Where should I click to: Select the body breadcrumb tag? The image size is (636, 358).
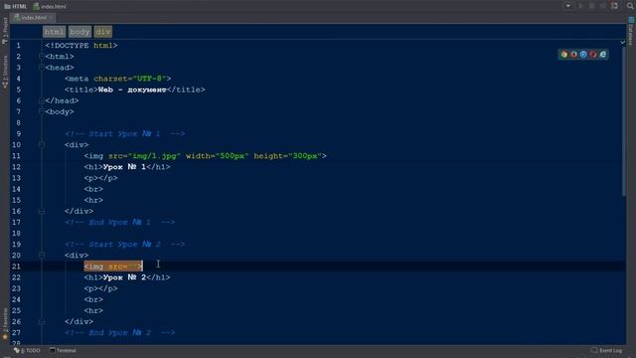[x=79, y=32]
